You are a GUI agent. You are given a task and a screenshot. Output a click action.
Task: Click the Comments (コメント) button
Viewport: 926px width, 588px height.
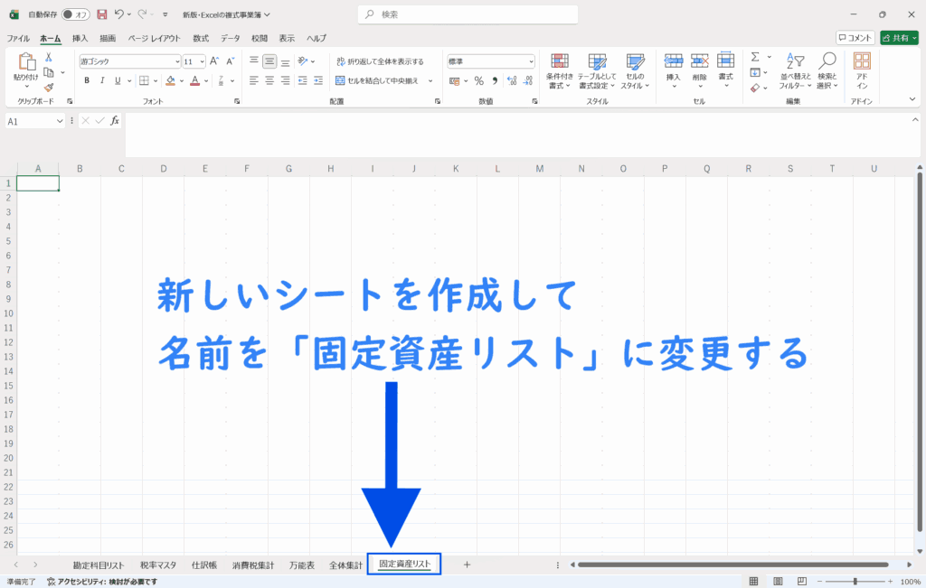(855, 38)
